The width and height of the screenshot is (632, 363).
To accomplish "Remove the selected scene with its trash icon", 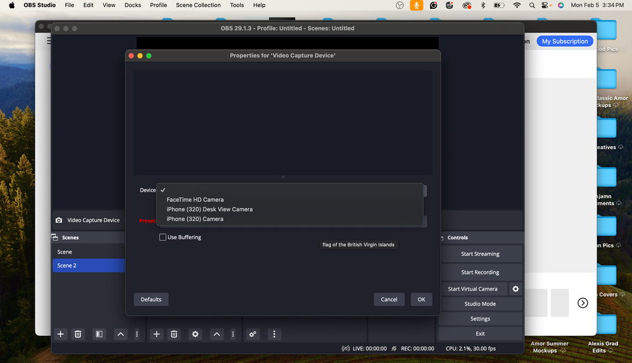I will coord(78,334).
